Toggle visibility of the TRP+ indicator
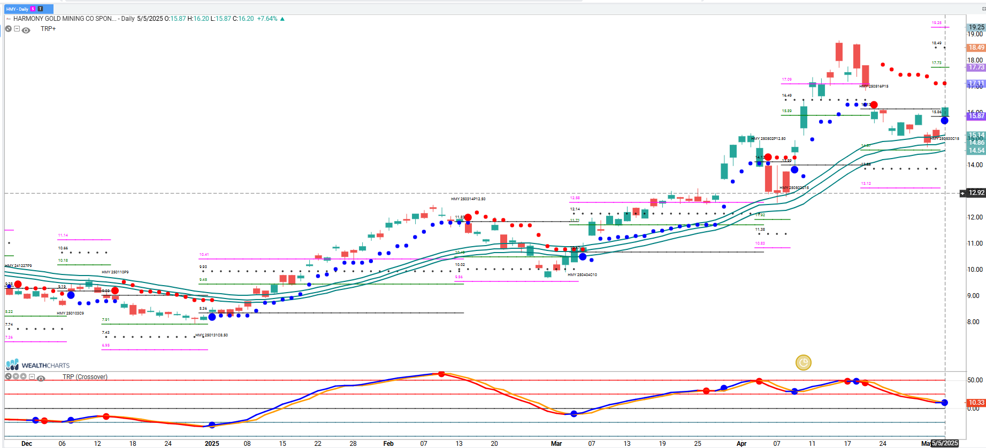The height and width of the screenshot is (448, 986). (x=26, y=30)
